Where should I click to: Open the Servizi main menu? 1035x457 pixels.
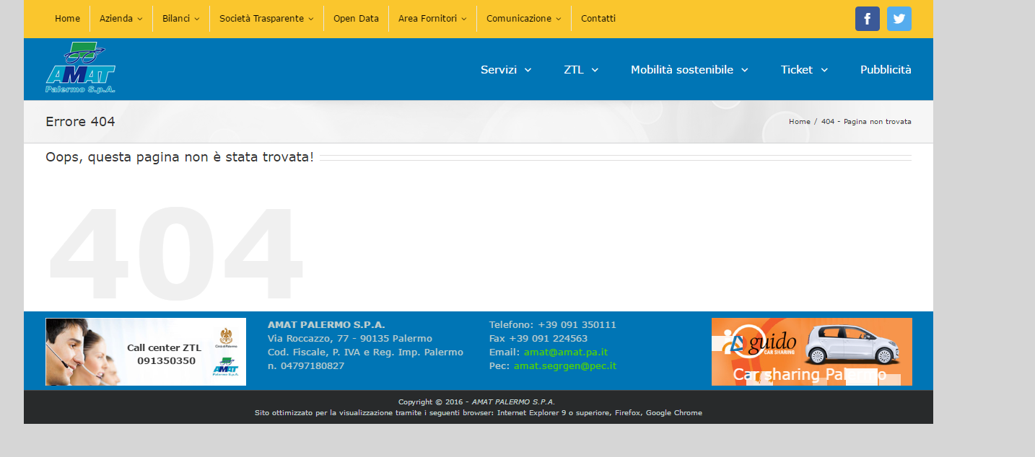pyautogui.click(x=506, y=70)
